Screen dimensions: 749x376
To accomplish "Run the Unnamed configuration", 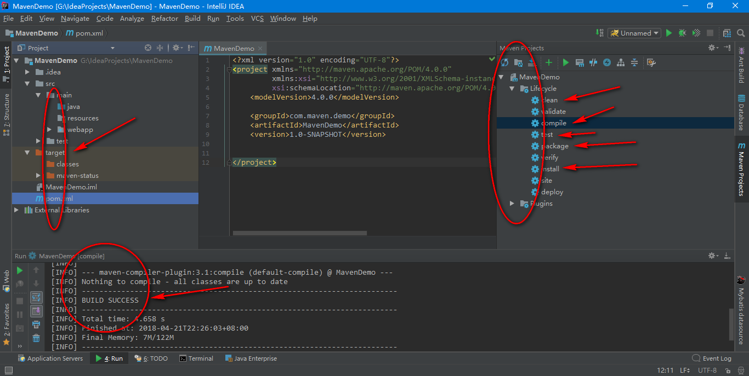I will (x=668, y=33).
